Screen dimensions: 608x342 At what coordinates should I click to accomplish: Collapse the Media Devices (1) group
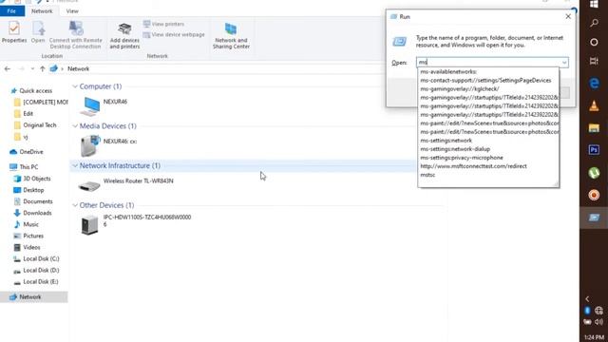click(x=75, y=126)
